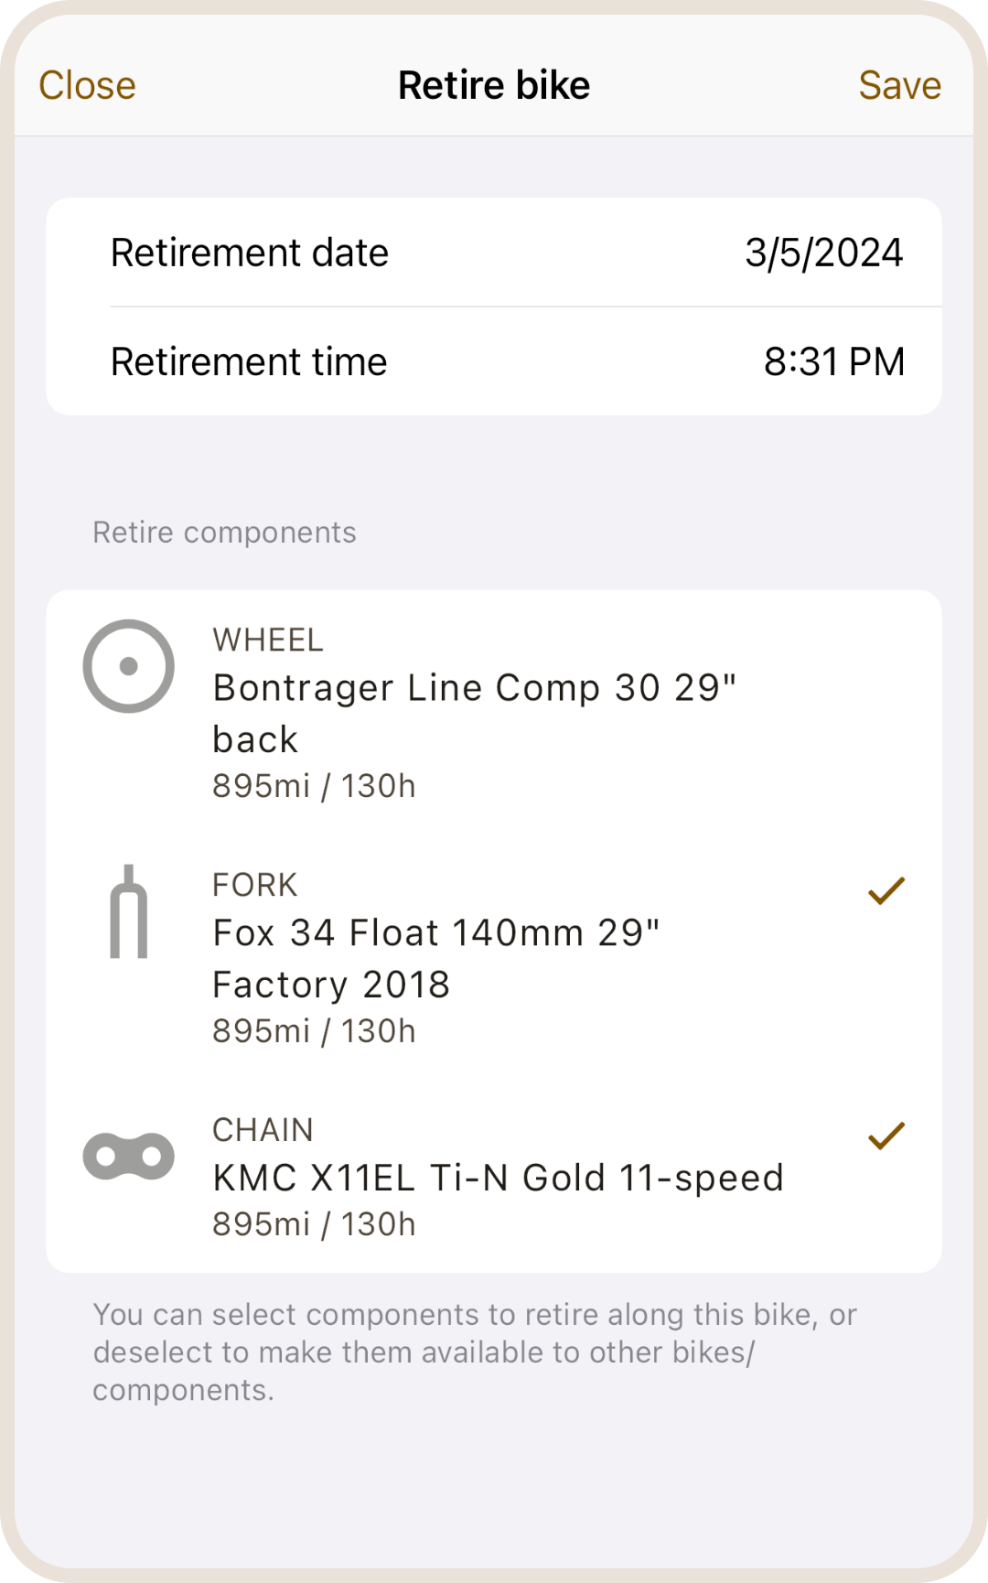Tap the CHAIN category label

pyautogui.click(x=263, y=1130)
